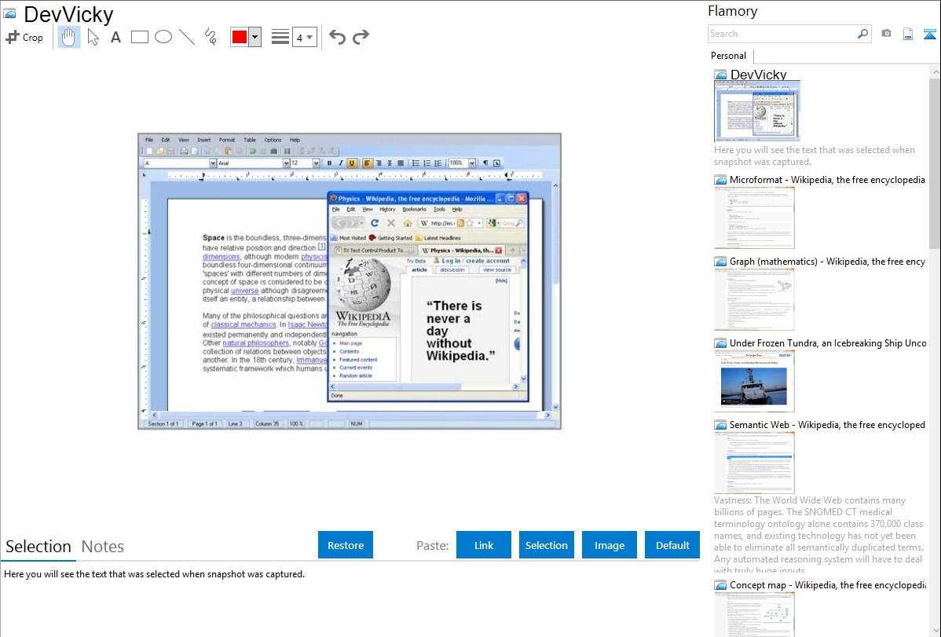Open the Under Frozen Tundra snapshot thumbnail

pyautogui.click(x=754, y=381)
